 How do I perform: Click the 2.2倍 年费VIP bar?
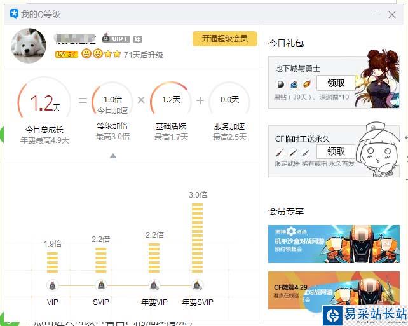154,258
